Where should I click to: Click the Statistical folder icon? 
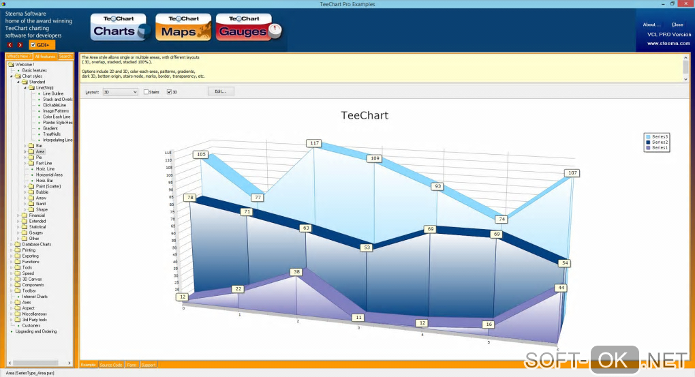pyautogui.click(x=25, y=226)
